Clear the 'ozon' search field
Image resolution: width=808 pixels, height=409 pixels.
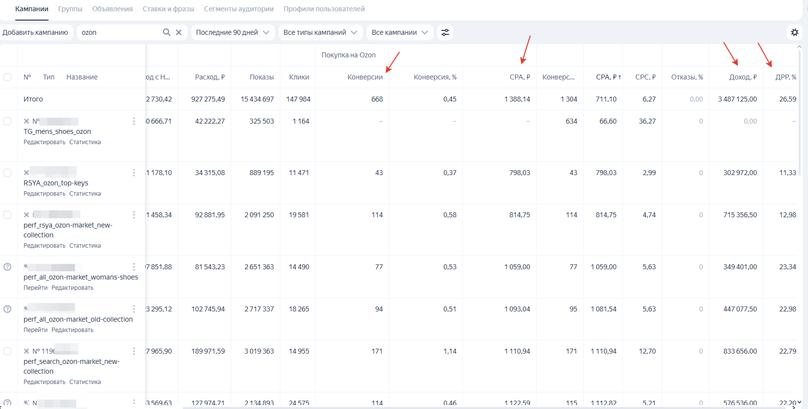click(179, 32)
